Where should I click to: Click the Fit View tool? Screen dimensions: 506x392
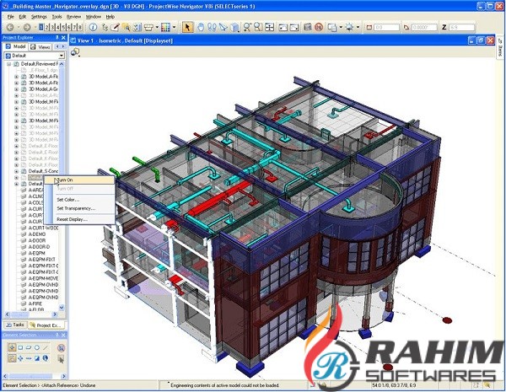(270, 28)
